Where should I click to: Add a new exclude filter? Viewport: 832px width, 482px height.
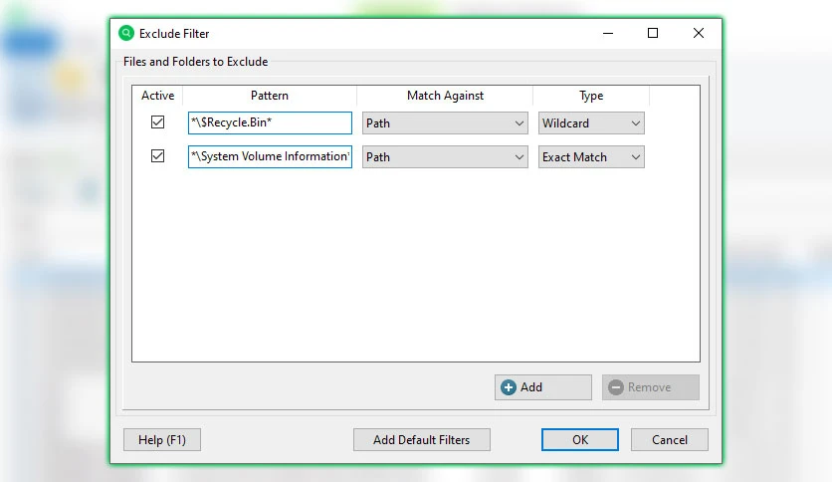543,387
